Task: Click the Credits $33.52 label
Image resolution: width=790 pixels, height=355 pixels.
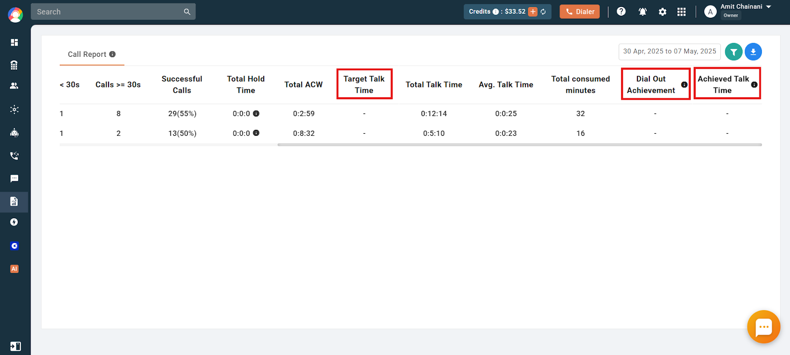Action: 497,12
